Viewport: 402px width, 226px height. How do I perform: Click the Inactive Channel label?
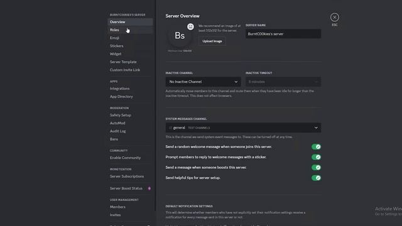[179, 73]
